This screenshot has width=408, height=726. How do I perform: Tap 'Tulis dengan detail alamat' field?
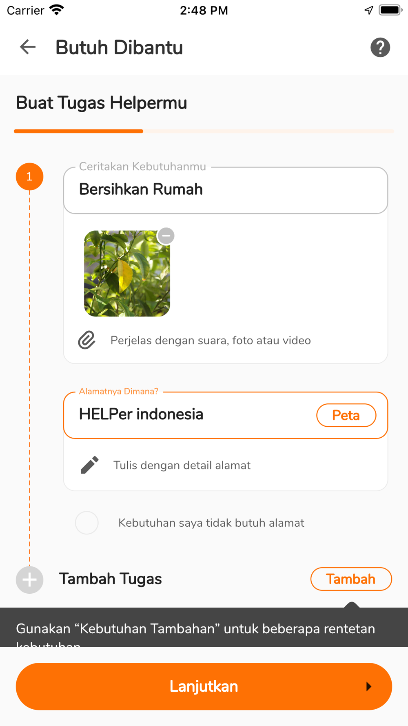(182, 465)
